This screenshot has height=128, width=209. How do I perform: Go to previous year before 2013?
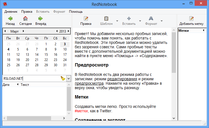[x=57, y=31]
